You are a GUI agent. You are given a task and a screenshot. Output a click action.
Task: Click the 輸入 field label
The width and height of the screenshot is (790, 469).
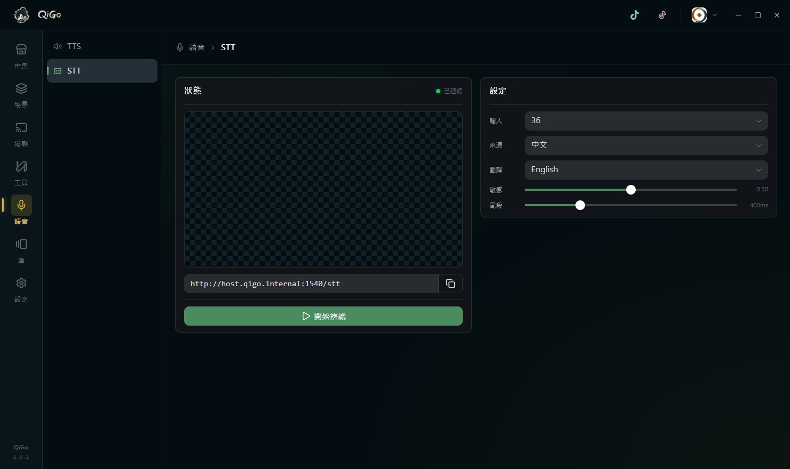click(496, 121)
